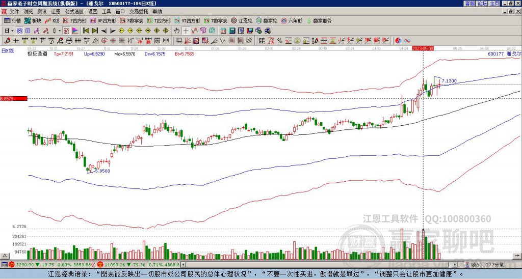Image resolution: width=522 pixels, height=279 pixels.
Task: Click the 论坛 forum button
Action: pyautogui.click(x=482, y=4)
